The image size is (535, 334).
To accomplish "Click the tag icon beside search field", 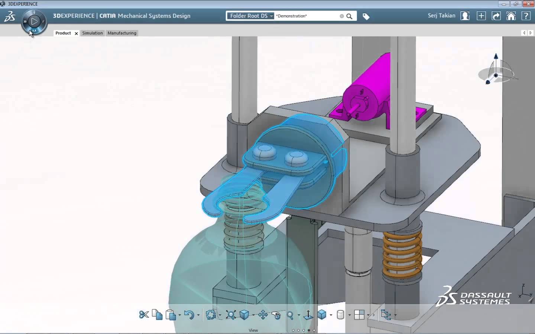I will pos(366,16).
